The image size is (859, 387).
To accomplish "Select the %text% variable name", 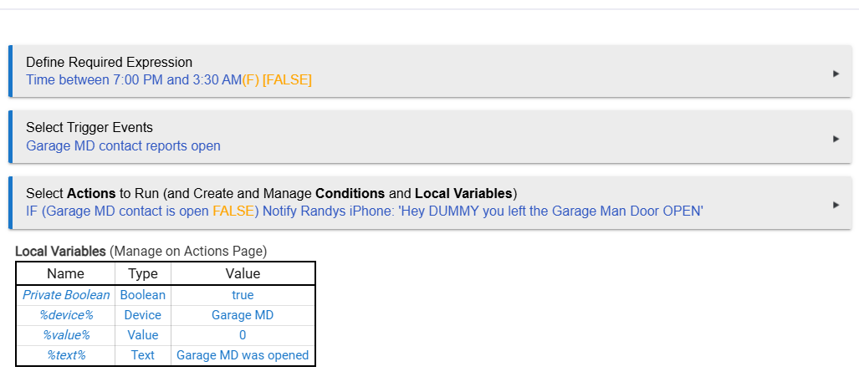I will click(x=66, y=355).
